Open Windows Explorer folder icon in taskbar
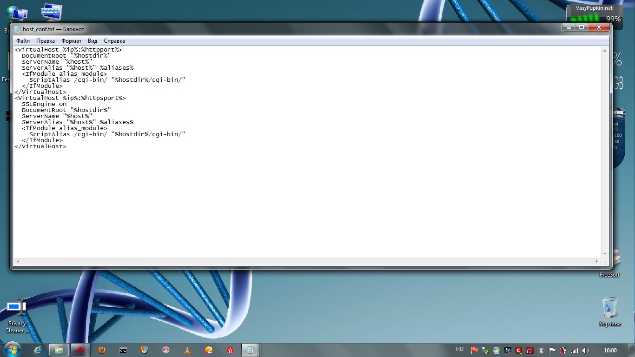The width and height of the screenshot is (635, 357). [x=59, y=350]
